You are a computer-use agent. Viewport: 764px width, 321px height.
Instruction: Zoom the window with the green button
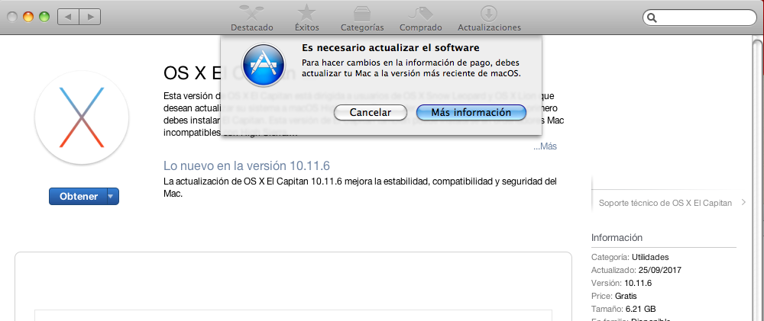click(44, 17)
